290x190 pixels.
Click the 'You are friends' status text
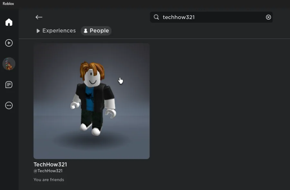[x=49, y=180]
